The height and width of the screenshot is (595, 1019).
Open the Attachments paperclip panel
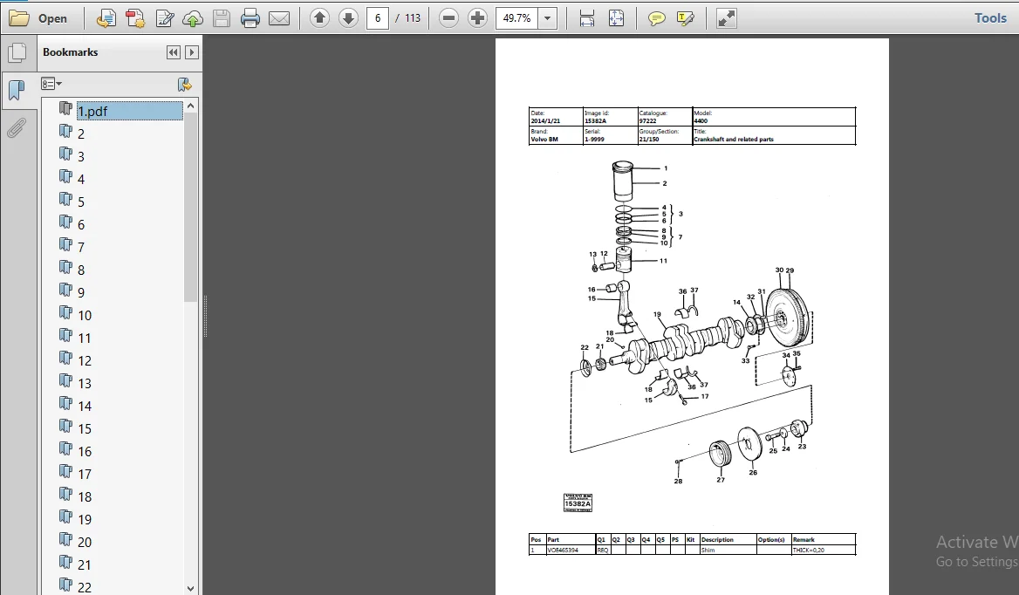point(17,128)
